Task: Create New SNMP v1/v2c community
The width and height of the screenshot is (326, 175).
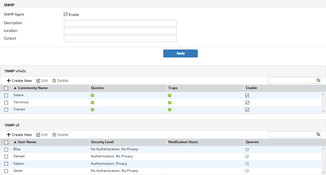Action: point(19,81)
